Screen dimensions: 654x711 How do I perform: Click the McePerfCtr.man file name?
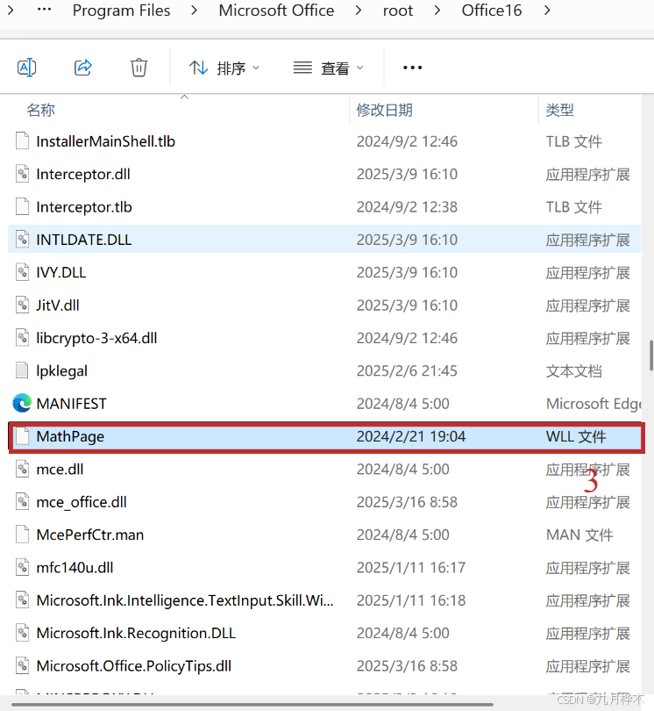(x=90, y=535)
